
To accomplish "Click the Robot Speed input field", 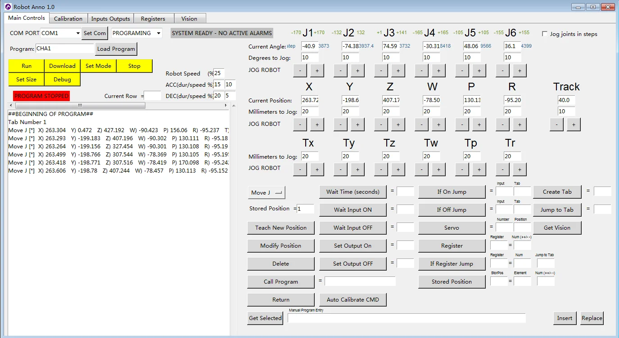I will click(x=219, y=73).
